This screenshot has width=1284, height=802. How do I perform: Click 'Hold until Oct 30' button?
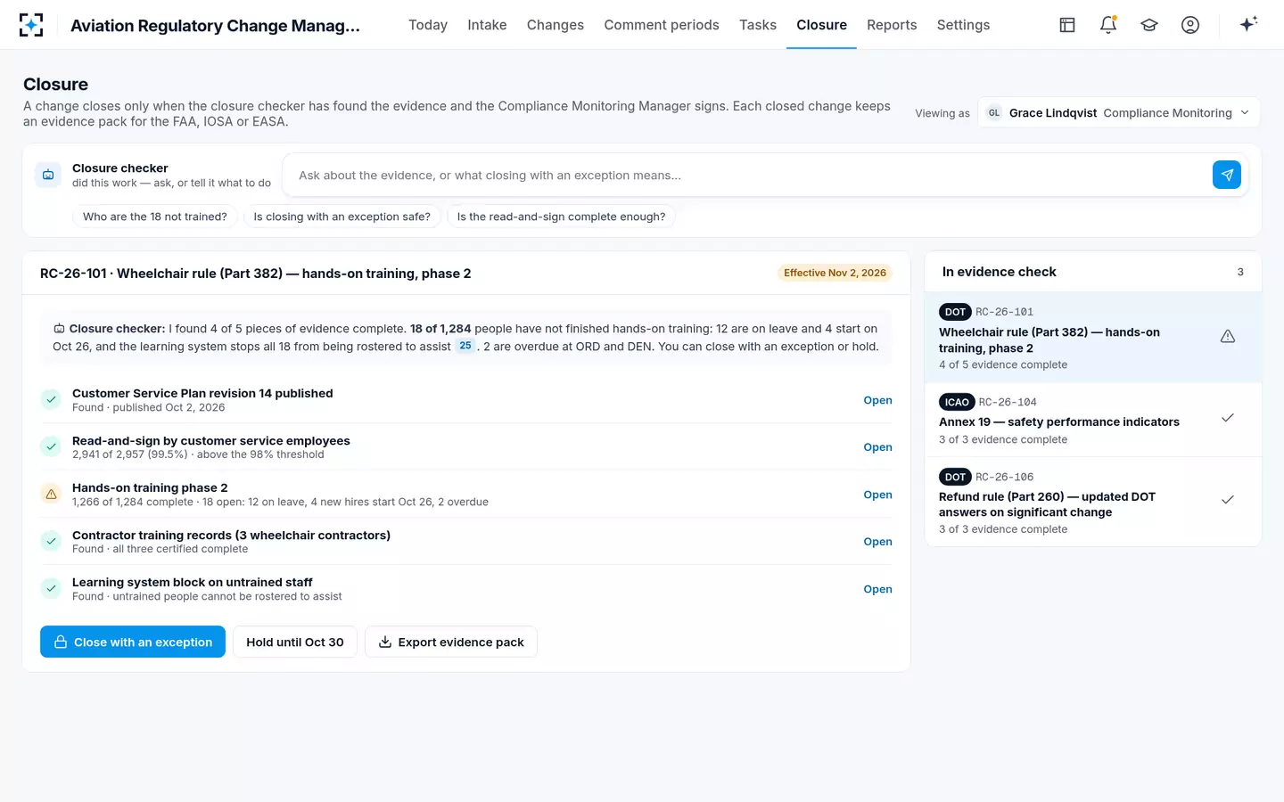pyautogui.click(x=295, y=642)
